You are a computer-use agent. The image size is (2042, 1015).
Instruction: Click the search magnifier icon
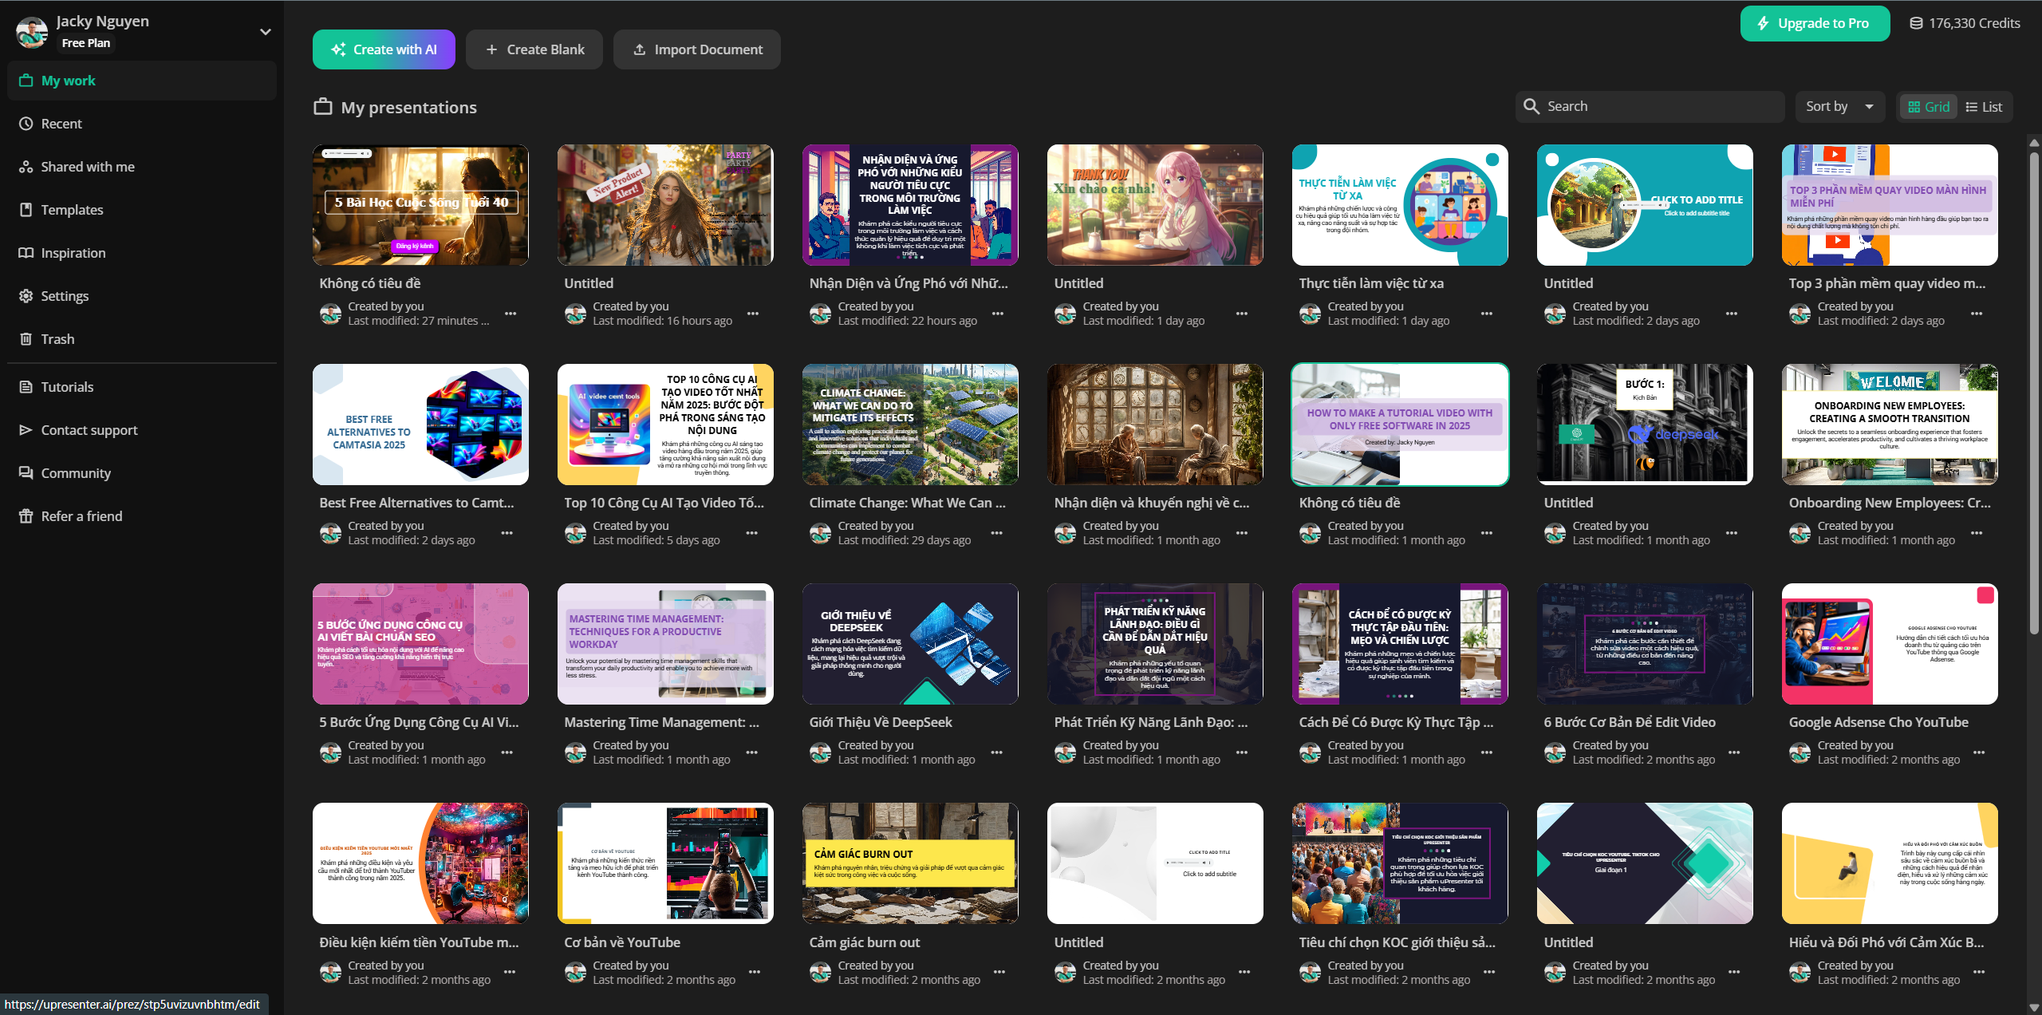pyautogui.click(x=1531, y=105)
